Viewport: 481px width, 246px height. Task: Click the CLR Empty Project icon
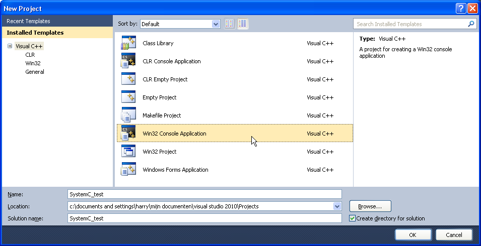coord(128,79)
